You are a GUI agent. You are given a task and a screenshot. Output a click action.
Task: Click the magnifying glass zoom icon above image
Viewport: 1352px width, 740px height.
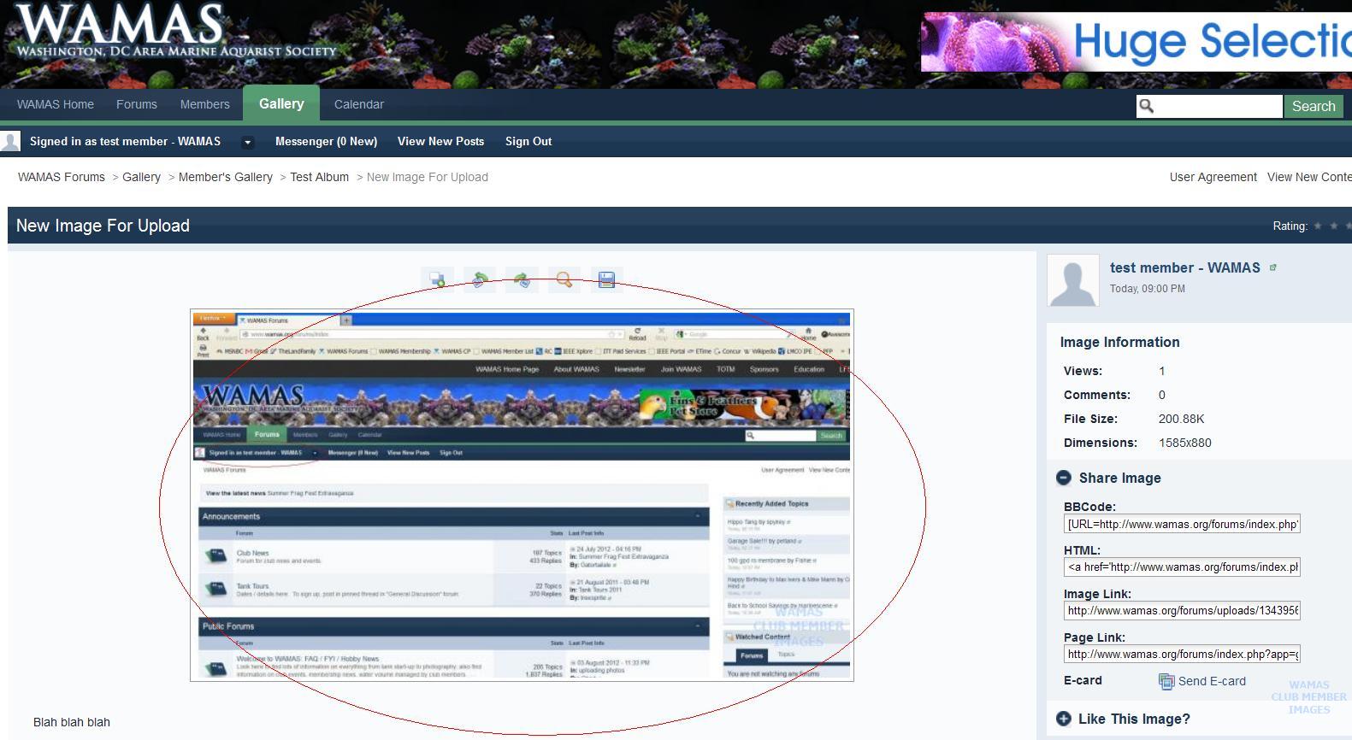564,279
